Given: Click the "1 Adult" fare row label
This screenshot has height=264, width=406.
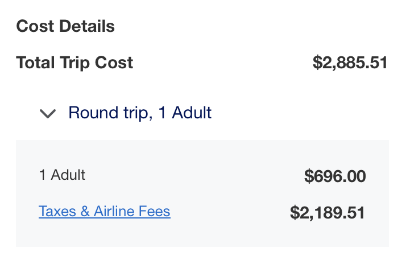Looking at the screenshot, I should (62, 175).
